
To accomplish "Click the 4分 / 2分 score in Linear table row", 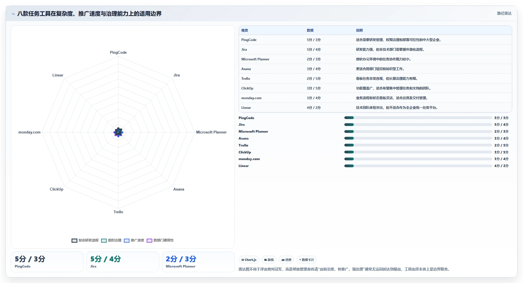I will [314, 108].
